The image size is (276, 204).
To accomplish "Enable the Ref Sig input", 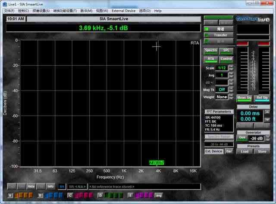I will [x=262, y=98].
